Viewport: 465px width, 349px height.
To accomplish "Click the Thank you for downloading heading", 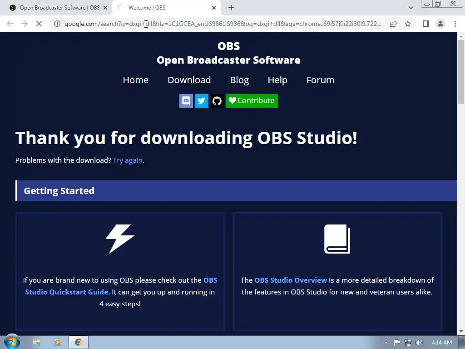I will (x=186, y=138).
